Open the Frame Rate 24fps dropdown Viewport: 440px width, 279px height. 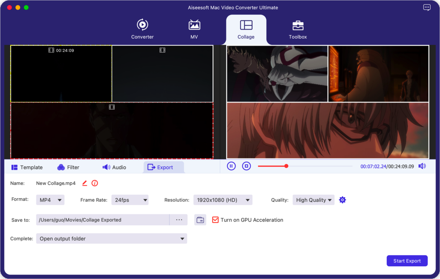tap(130, 200)
